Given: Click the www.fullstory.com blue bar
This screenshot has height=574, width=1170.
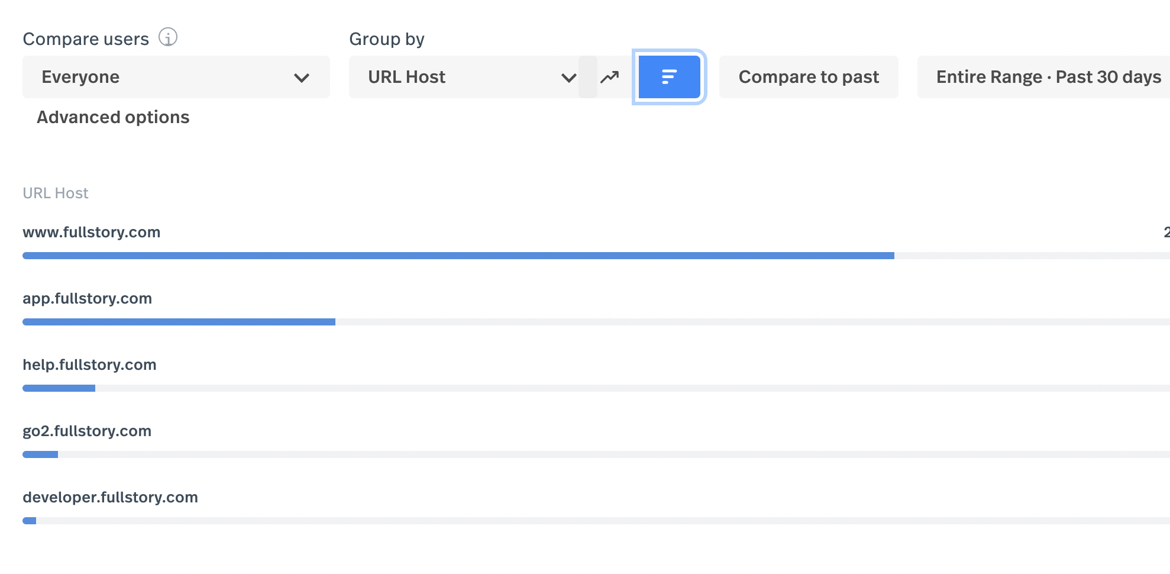Looking at the screenshot, I should tap(458, 256).
